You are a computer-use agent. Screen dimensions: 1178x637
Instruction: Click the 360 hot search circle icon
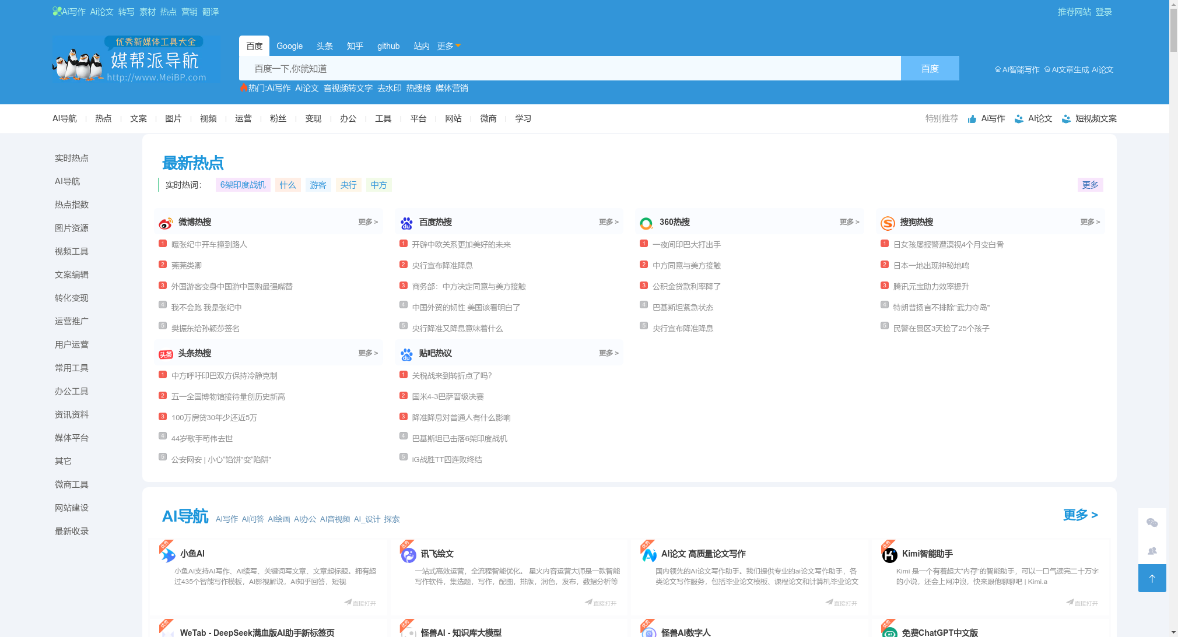pyautogui.click(x=646, y=223)
